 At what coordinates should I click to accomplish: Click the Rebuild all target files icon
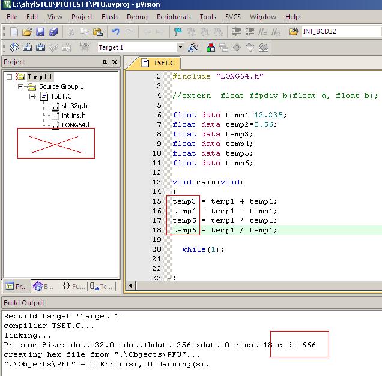40,47
